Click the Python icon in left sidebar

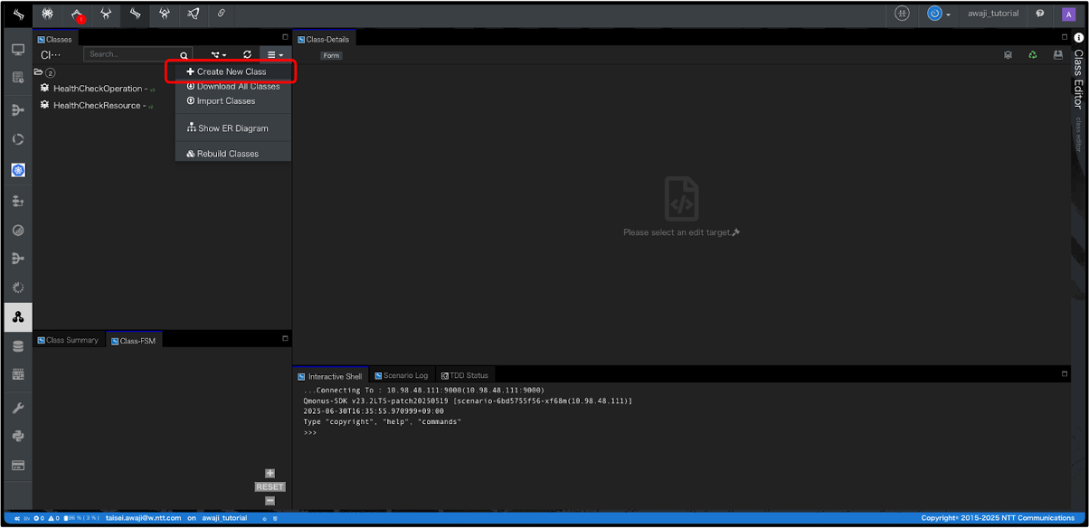(18, 437)
